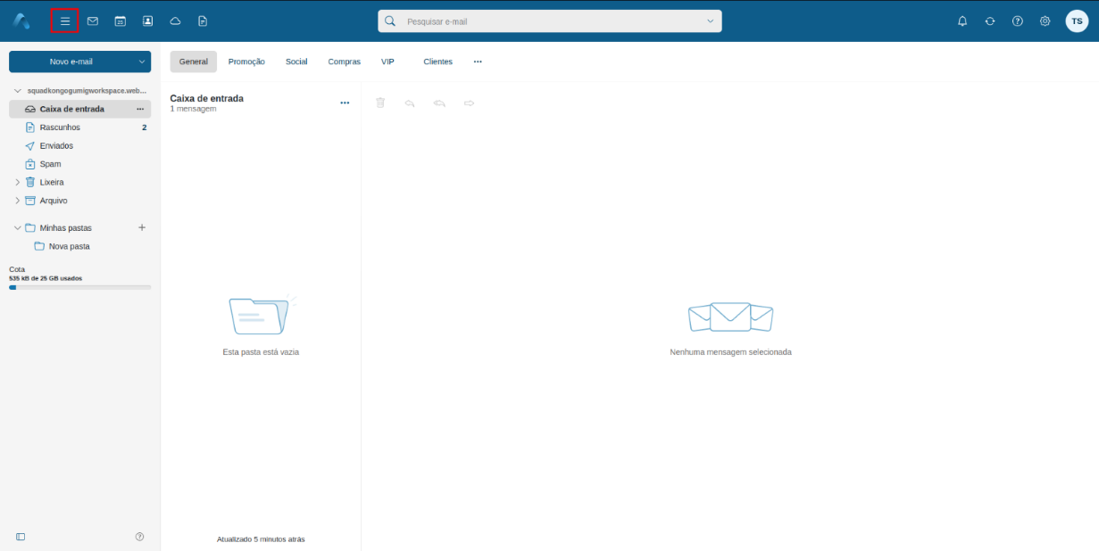The image size is (1099, 551).
Task: Click the Pesquisar e-mail search field
Action: tap(550, 21)
